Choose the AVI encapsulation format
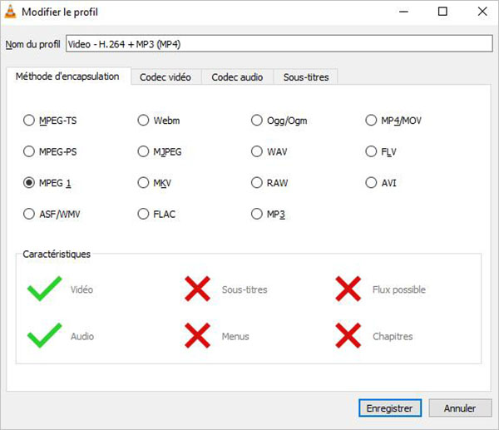 pos(372,183)
